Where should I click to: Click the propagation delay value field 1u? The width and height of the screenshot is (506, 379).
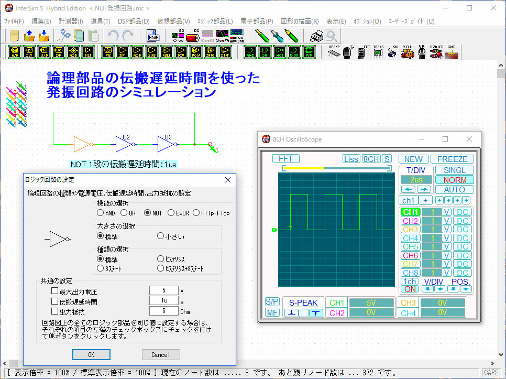[x=164, y=300]
